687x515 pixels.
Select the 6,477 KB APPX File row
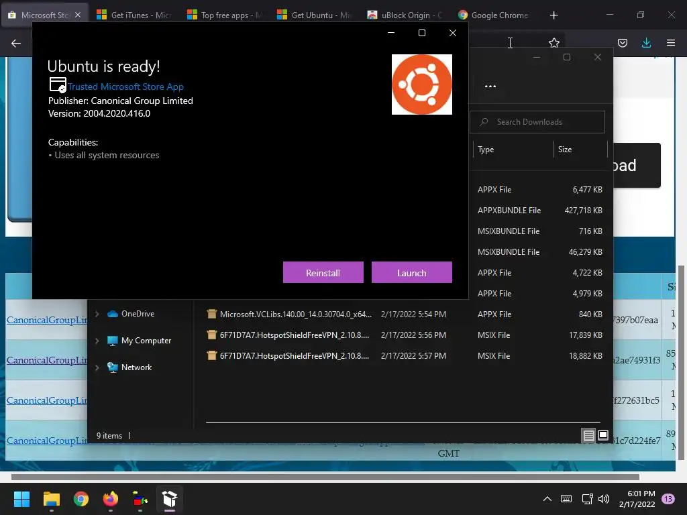[540, 190]
